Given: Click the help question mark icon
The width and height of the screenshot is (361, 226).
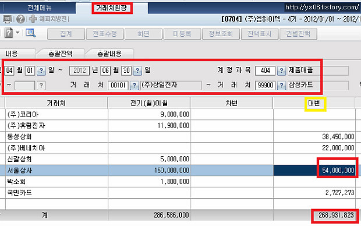Looking at the screenshot, I should coord(20,19).
